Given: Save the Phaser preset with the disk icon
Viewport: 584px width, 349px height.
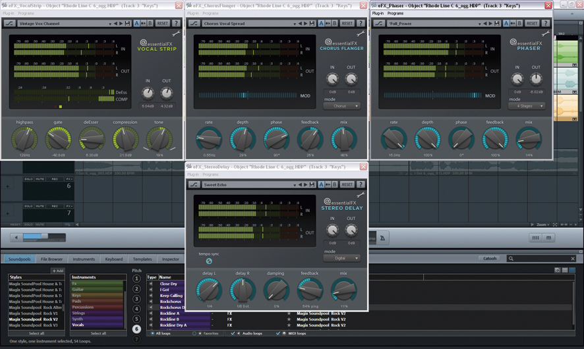Looking at the screenshot, I should pos(497,24).
